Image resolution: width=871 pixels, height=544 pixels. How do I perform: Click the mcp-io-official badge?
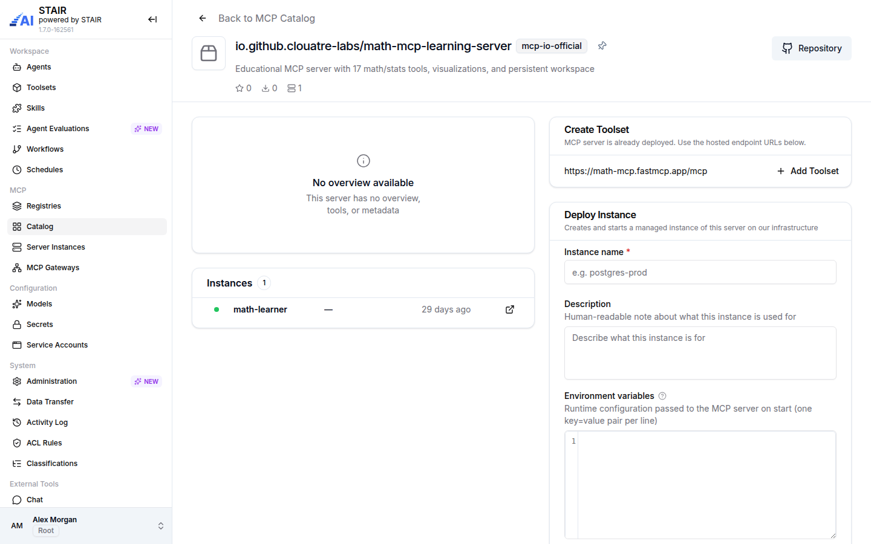coord(552,46)
